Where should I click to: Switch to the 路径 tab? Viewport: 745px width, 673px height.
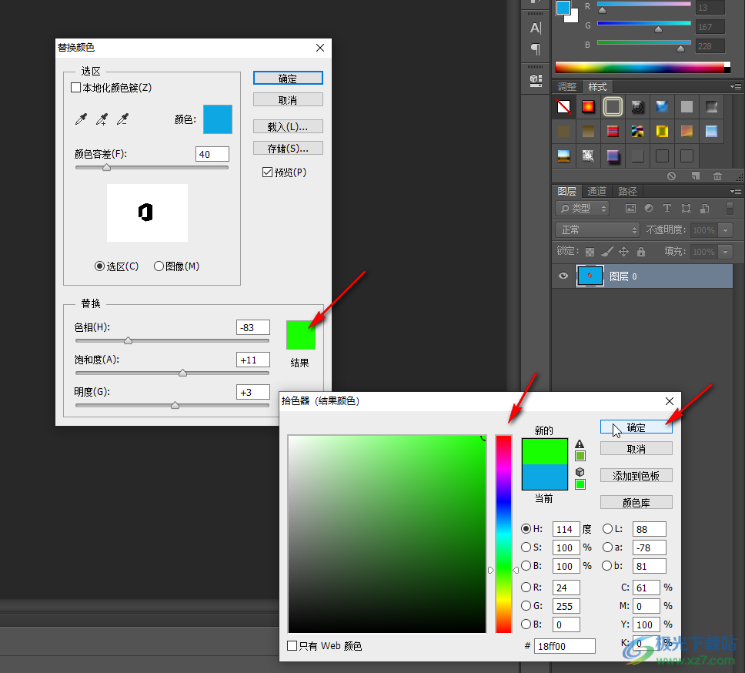pos(627,191)
